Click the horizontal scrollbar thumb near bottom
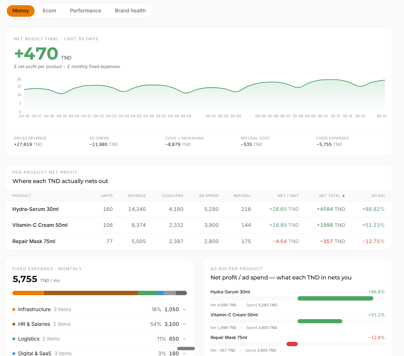Image resolution: width=404 pixels, height=356 pixels. click(x=186, y=349)
